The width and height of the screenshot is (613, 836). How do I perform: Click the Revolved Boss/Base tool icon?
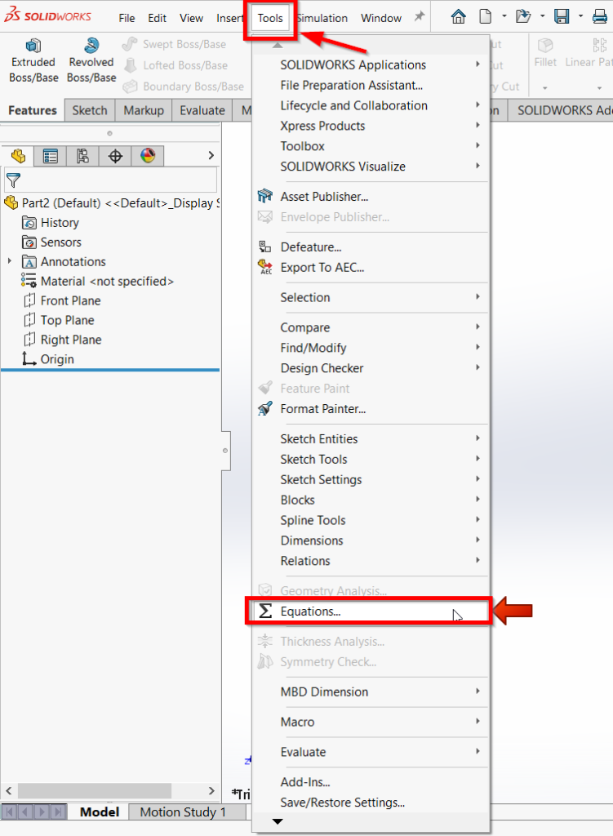[91, 46]
